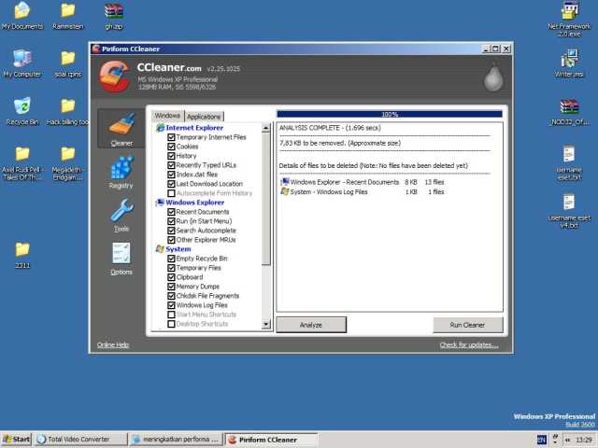Click the 100% analysis progress bar
This screenshot has height=448, width=598.
click(x=390, y=114)
